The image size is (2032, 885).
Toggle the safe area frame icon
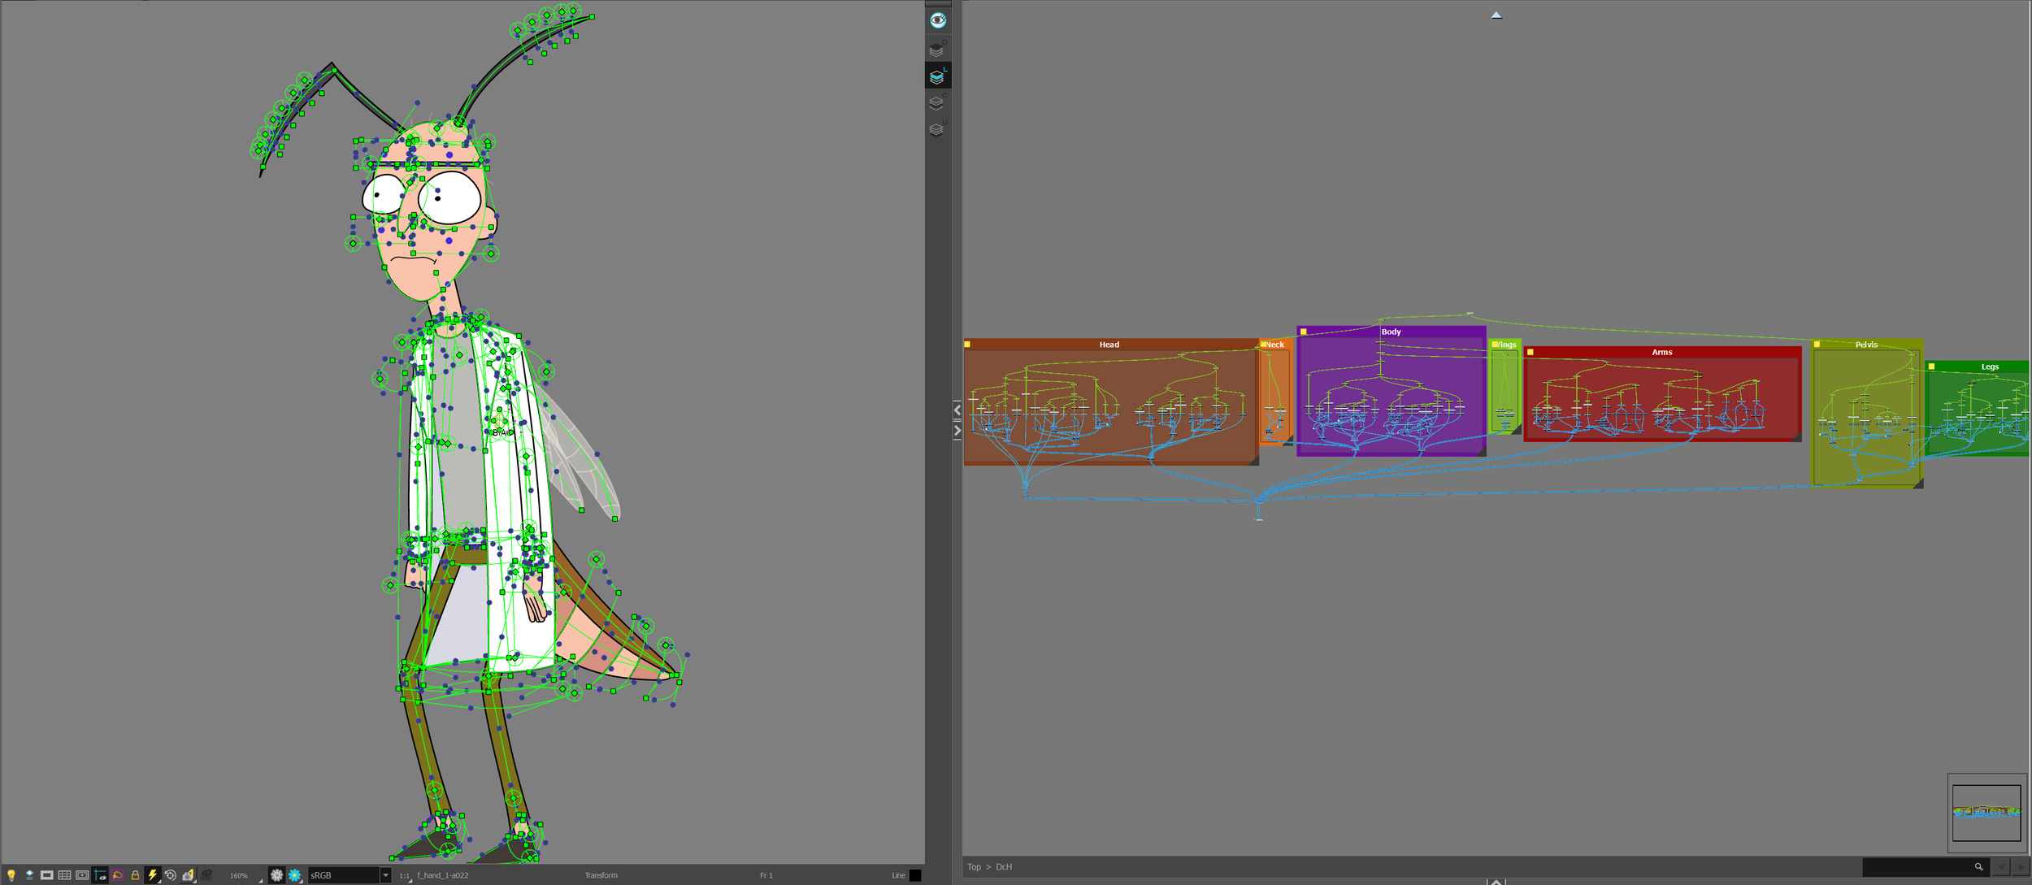coord(82,875)
